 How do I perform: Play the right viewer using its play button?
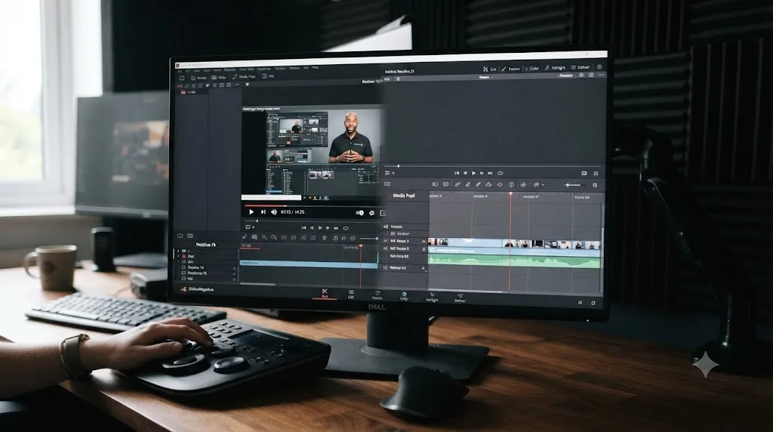click(x=474, y=173)
